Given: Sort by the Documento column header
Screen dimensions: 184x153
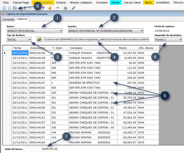Looking at the screenshot, I should (x=40, y=48).
